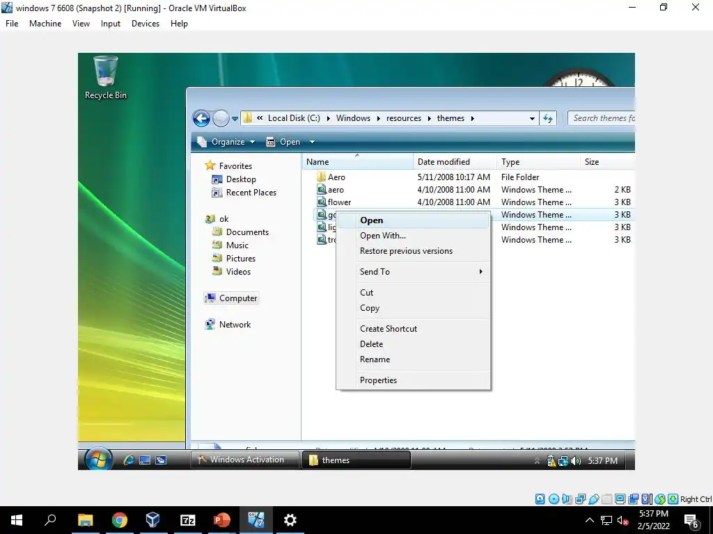Click the resources breadcrumb segment
This screenshot has width=713, height=534.
tap(404, 118)
